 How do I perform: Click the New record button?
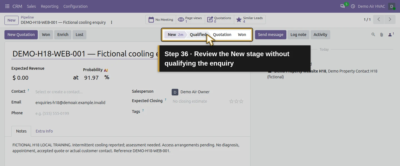[11, 20]
